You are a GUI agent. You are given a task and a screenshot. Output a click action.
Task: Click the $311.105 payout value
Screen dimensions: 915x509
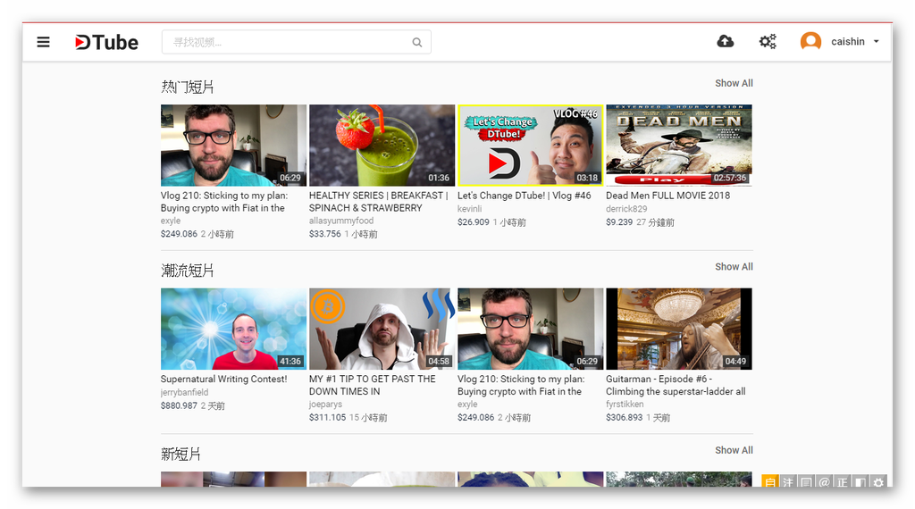tap(327, 417)
